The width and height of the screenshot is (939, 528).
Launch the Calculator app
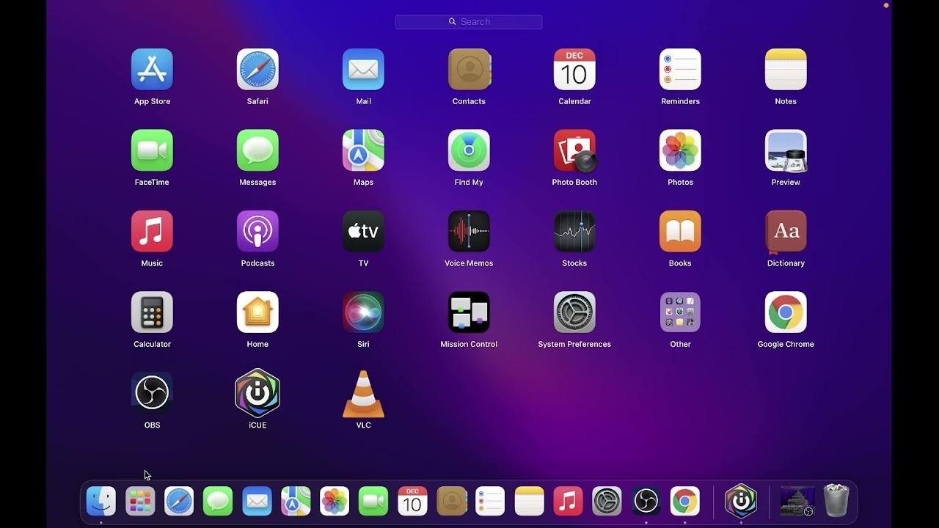pyautogui.click(x=152, y=312)
